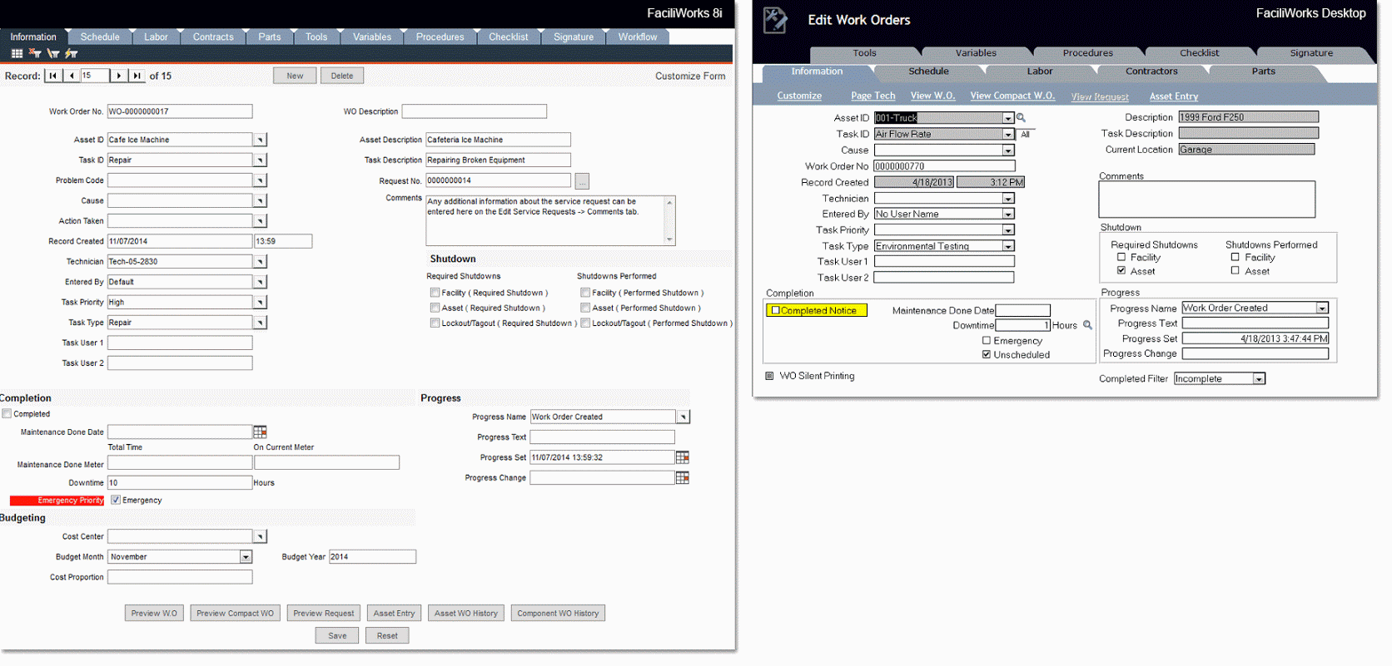Click the Asset WO History button
This screenshot has height=666, width=1392.
click(x=466, y=613)
